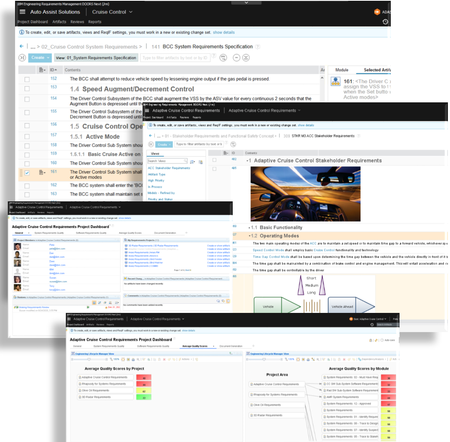This screenshot has height=442, width=450.
Task: Click the green 72 score for 3D Radar Requirements
Action: tap(144, 397)
